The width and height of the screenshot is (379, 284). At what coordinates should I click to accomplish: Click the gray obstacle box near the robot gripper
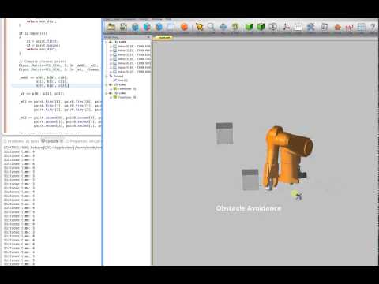click(250, 180)
